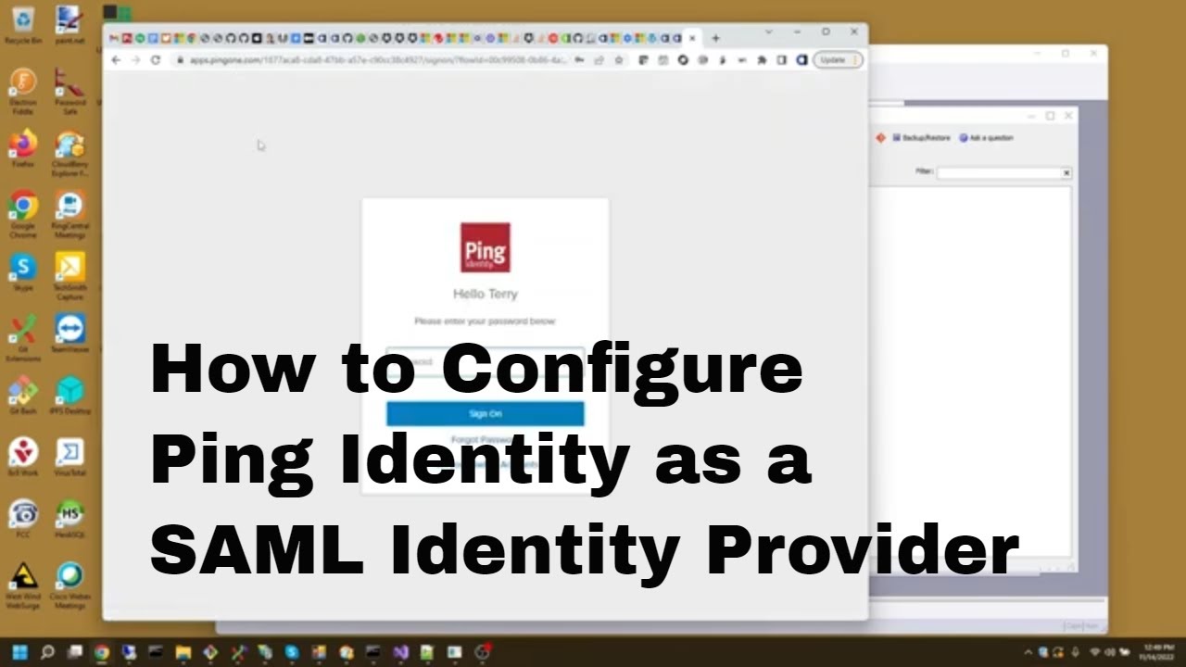Bookmark this page with the star icon
Image resolution: width=1186 pixels, height=667 pixels.
point(618,59)
